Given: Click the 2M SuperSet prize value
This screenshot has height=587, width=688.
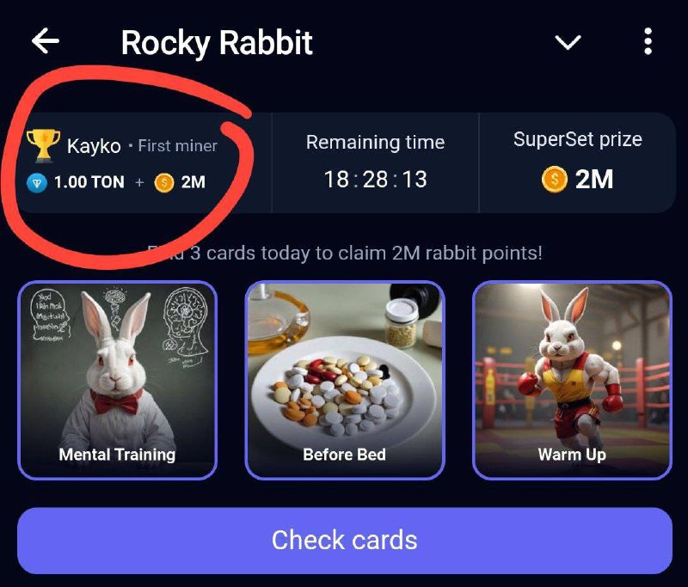Looking at the screenshot, I should click(594, 180).
